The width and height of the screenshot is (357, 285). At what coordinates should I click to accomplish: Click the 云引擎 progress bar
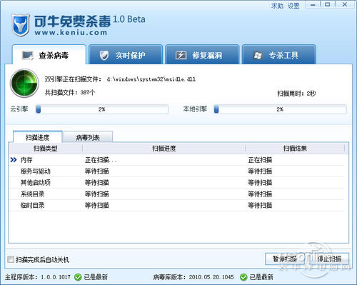click(102, 109)
